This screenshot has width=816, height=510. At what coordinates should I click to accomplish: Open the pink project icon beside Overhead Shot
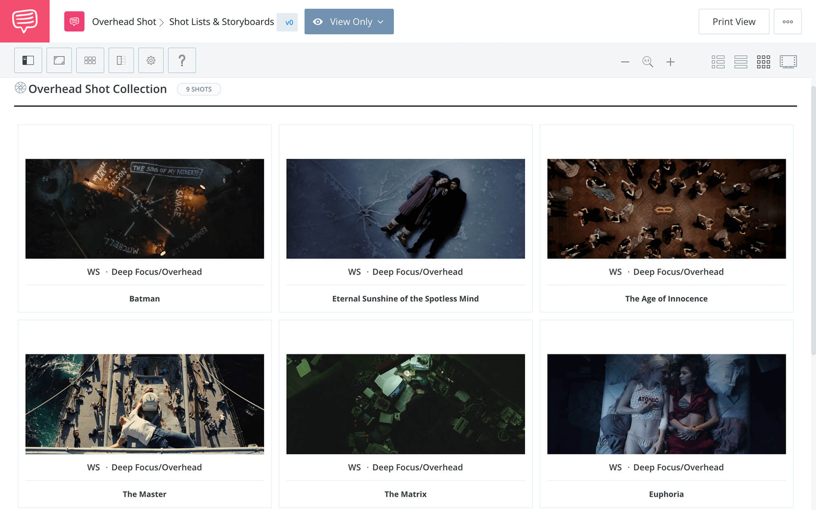74,21
